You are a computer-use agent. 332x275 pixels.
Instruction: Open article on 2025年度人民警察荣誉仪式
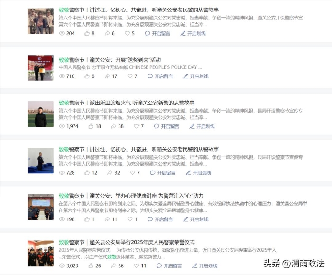127,242
